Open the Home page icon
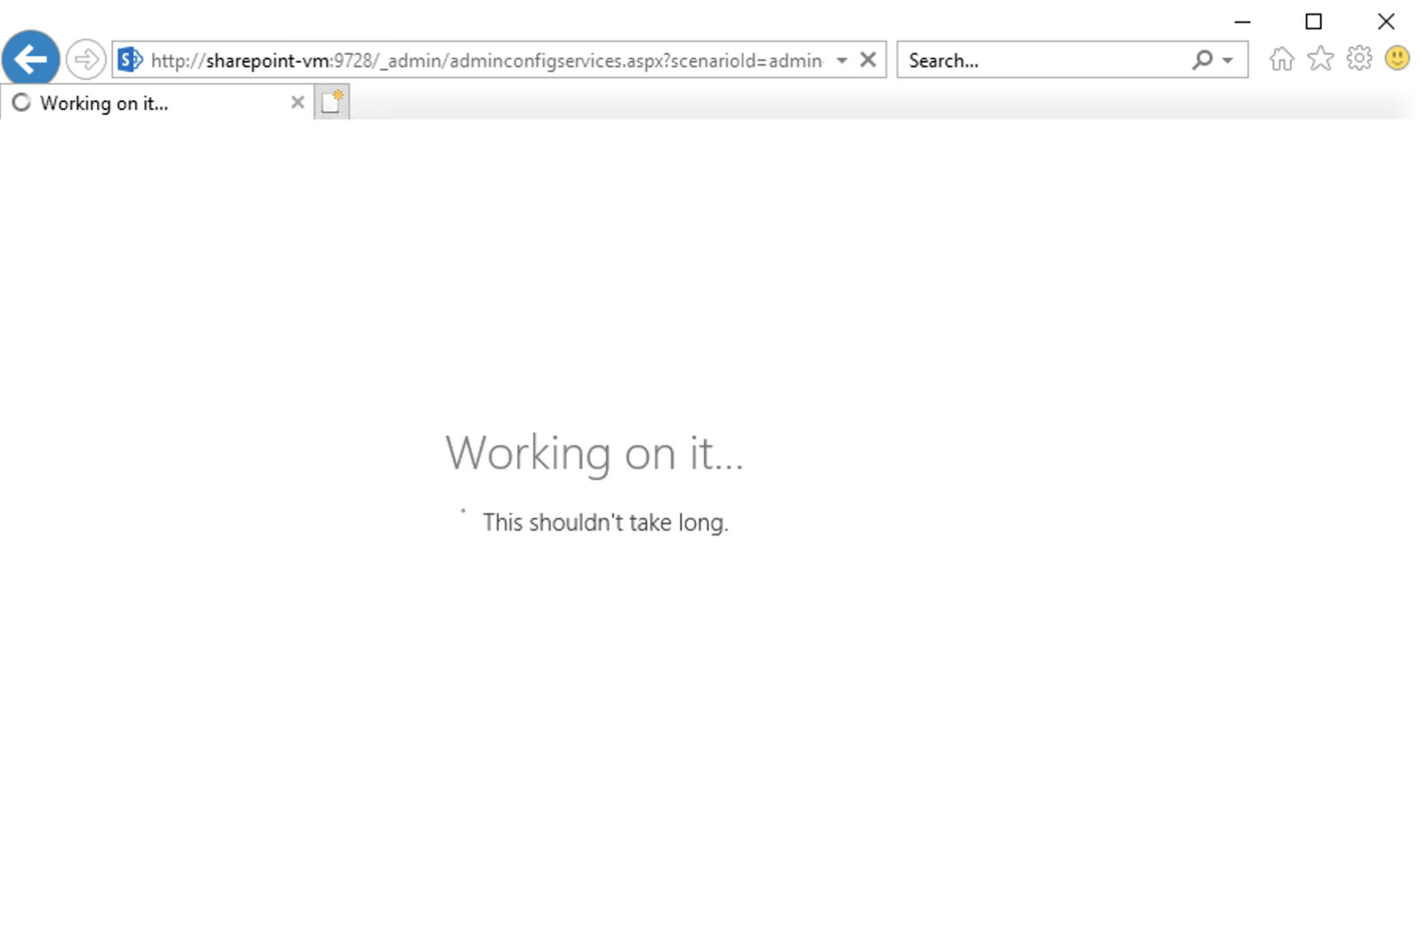This screenshot has height=933, width=1422. pyautogui.click(x=1282, y=59)
